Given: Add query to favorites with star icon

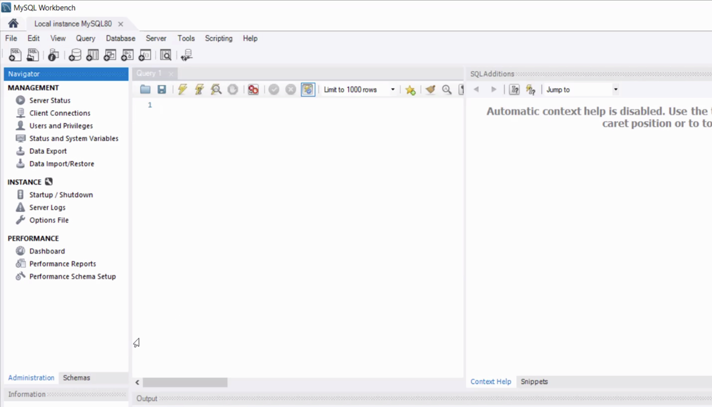Looking at the screenshot, I should click(x=411, y=90).
